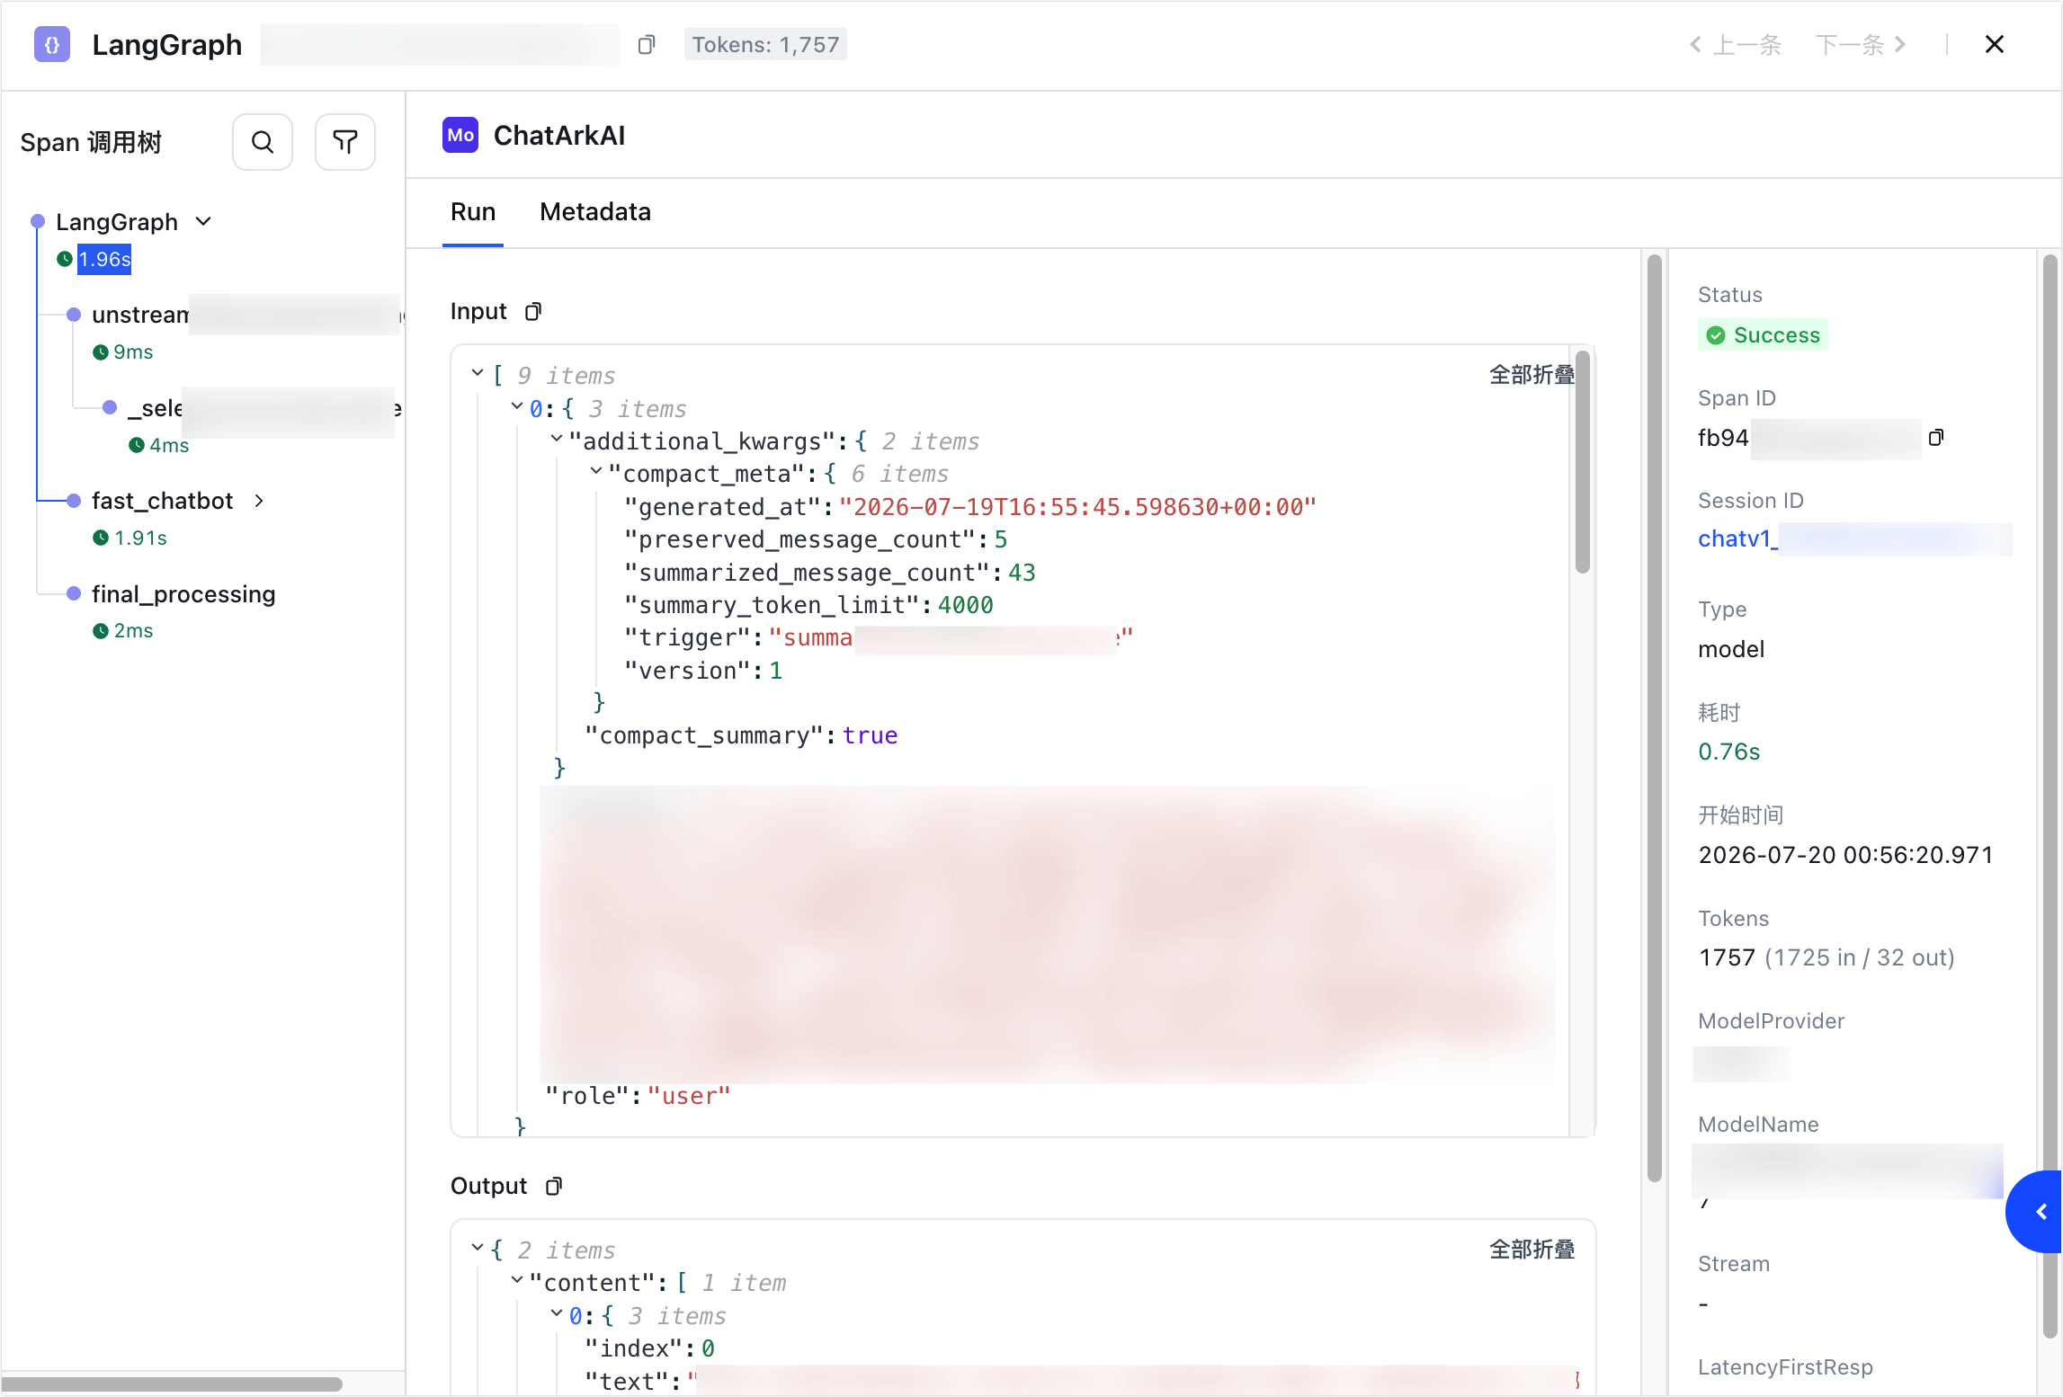2063x1397 pixels.
Task: Click the 2ms duration under final_processing
Action: coord(133,631)
